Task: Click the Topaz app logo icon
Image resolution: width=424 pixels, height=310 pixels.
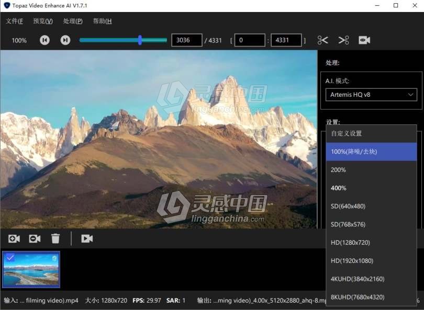Action: (x=7, y=5)
